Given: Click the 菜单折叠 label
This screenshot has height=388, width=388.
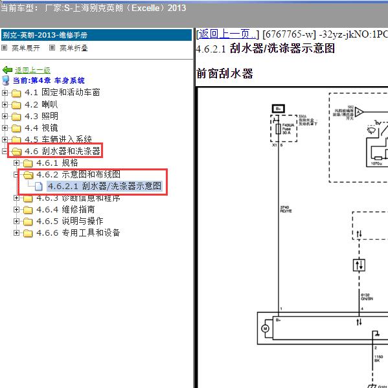Looking at the screenshot, I should [74, 48].
